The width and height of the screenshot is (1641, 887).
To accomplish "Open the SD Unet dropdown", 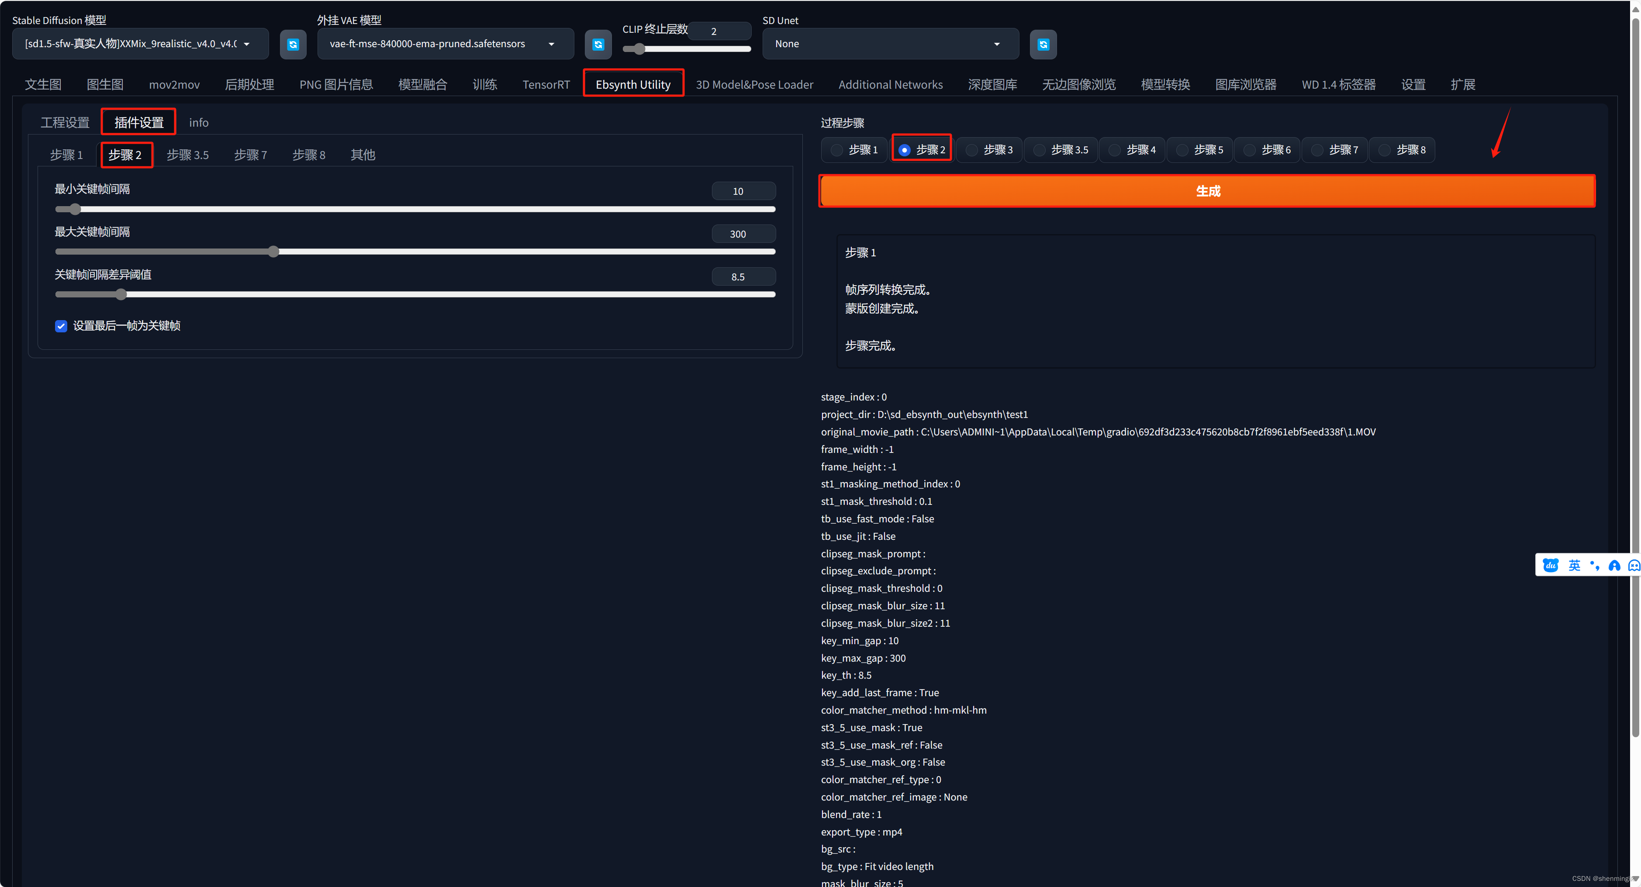I will click(890, 44).
